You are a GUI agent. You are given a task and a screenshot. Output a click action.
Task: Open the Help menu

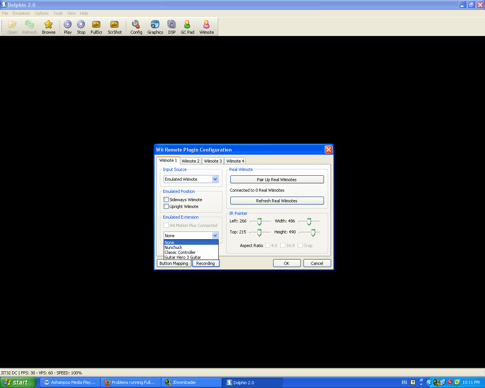[x=84, y=13]
